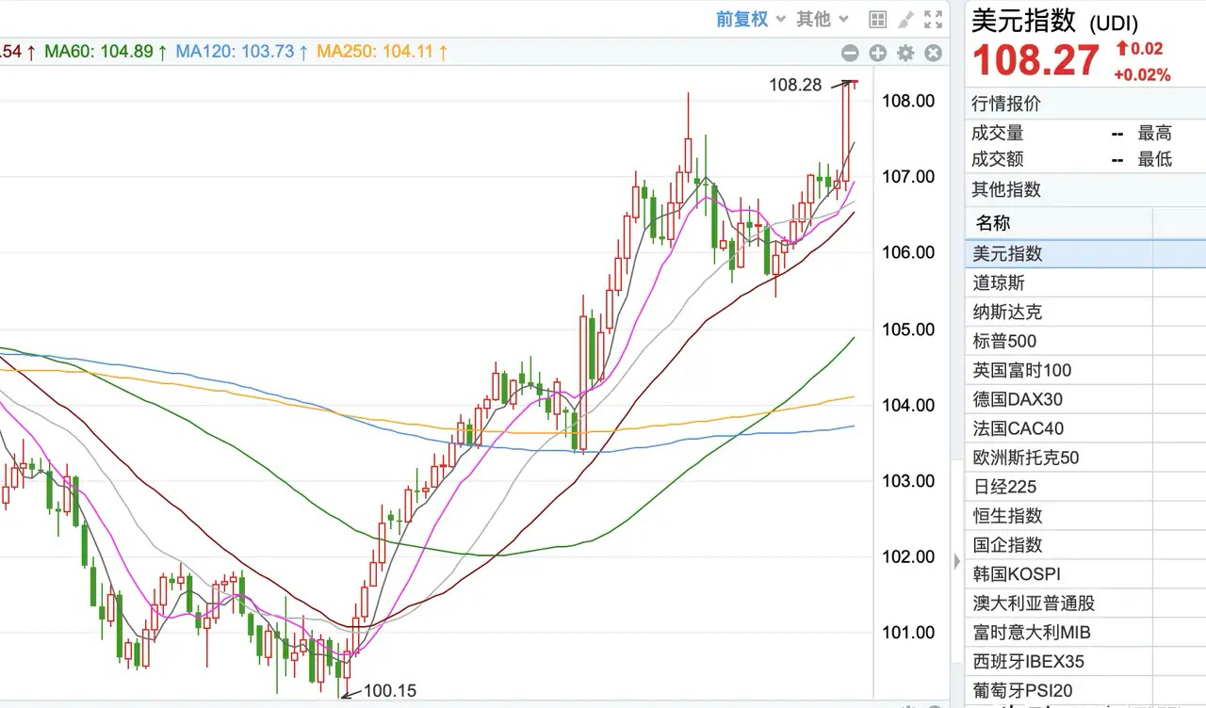Click the 最低 label

tap(1155, 160)
